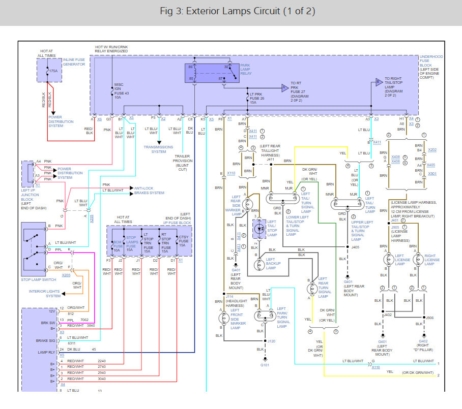This screenshot has width=462, height=409.
Task: Click the 'BCM FUSE 10A' label
Action: coord(118,246)
